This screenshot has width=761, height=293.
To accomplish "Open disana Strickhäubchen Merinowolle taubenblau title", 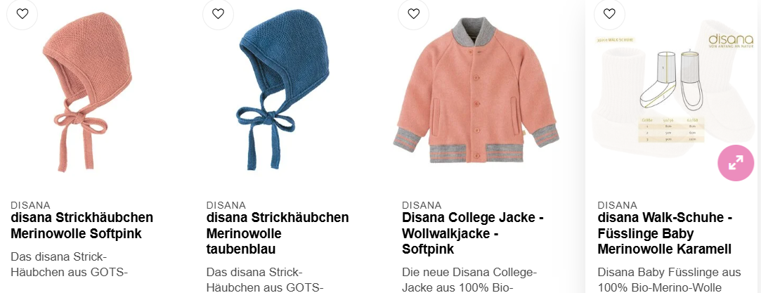I will coord(278,233).
